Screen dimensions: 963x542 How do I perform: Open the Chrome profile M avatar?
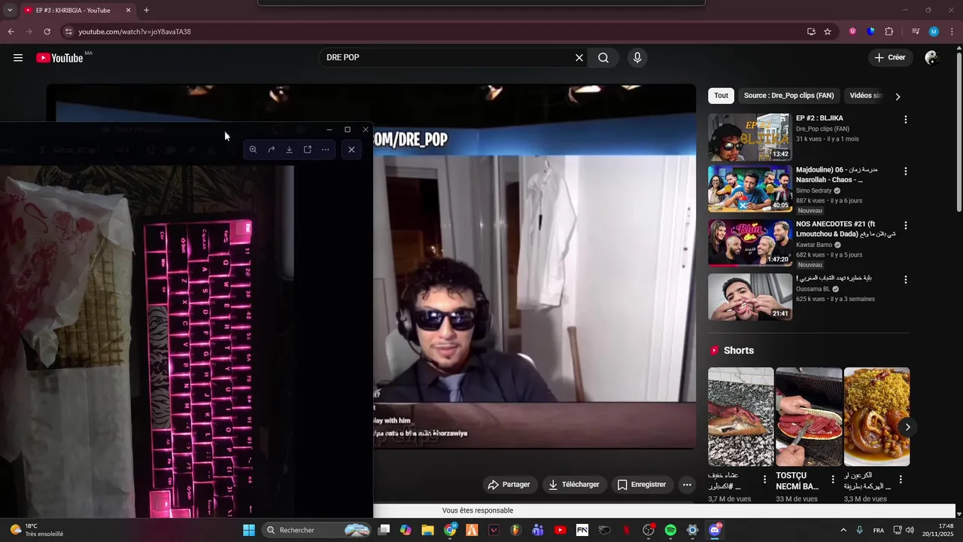(934, 32)
